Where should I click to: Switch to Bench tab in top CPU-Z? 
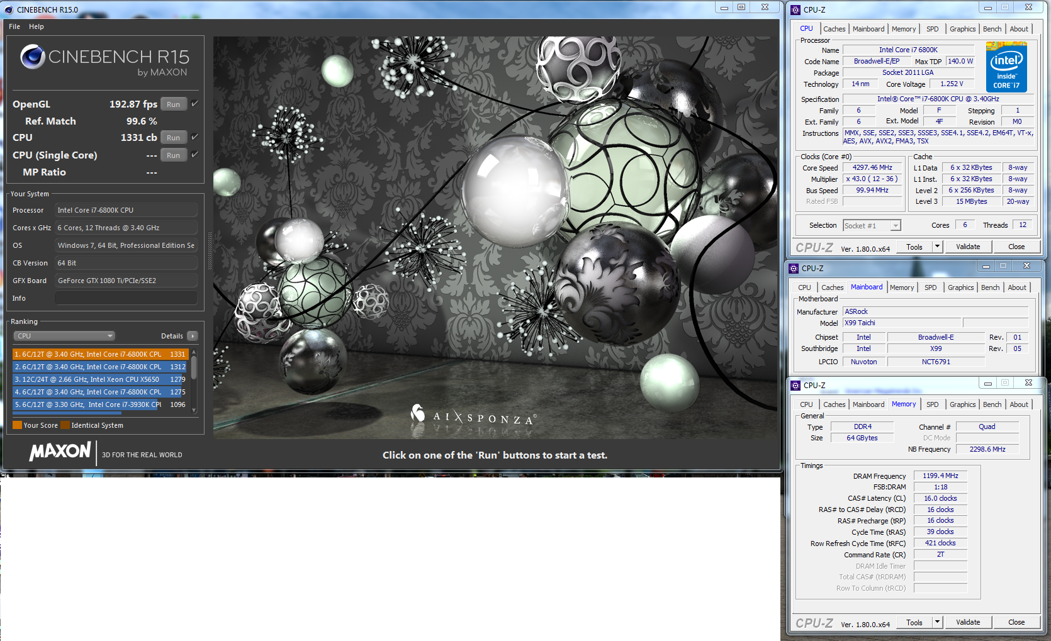992,29
